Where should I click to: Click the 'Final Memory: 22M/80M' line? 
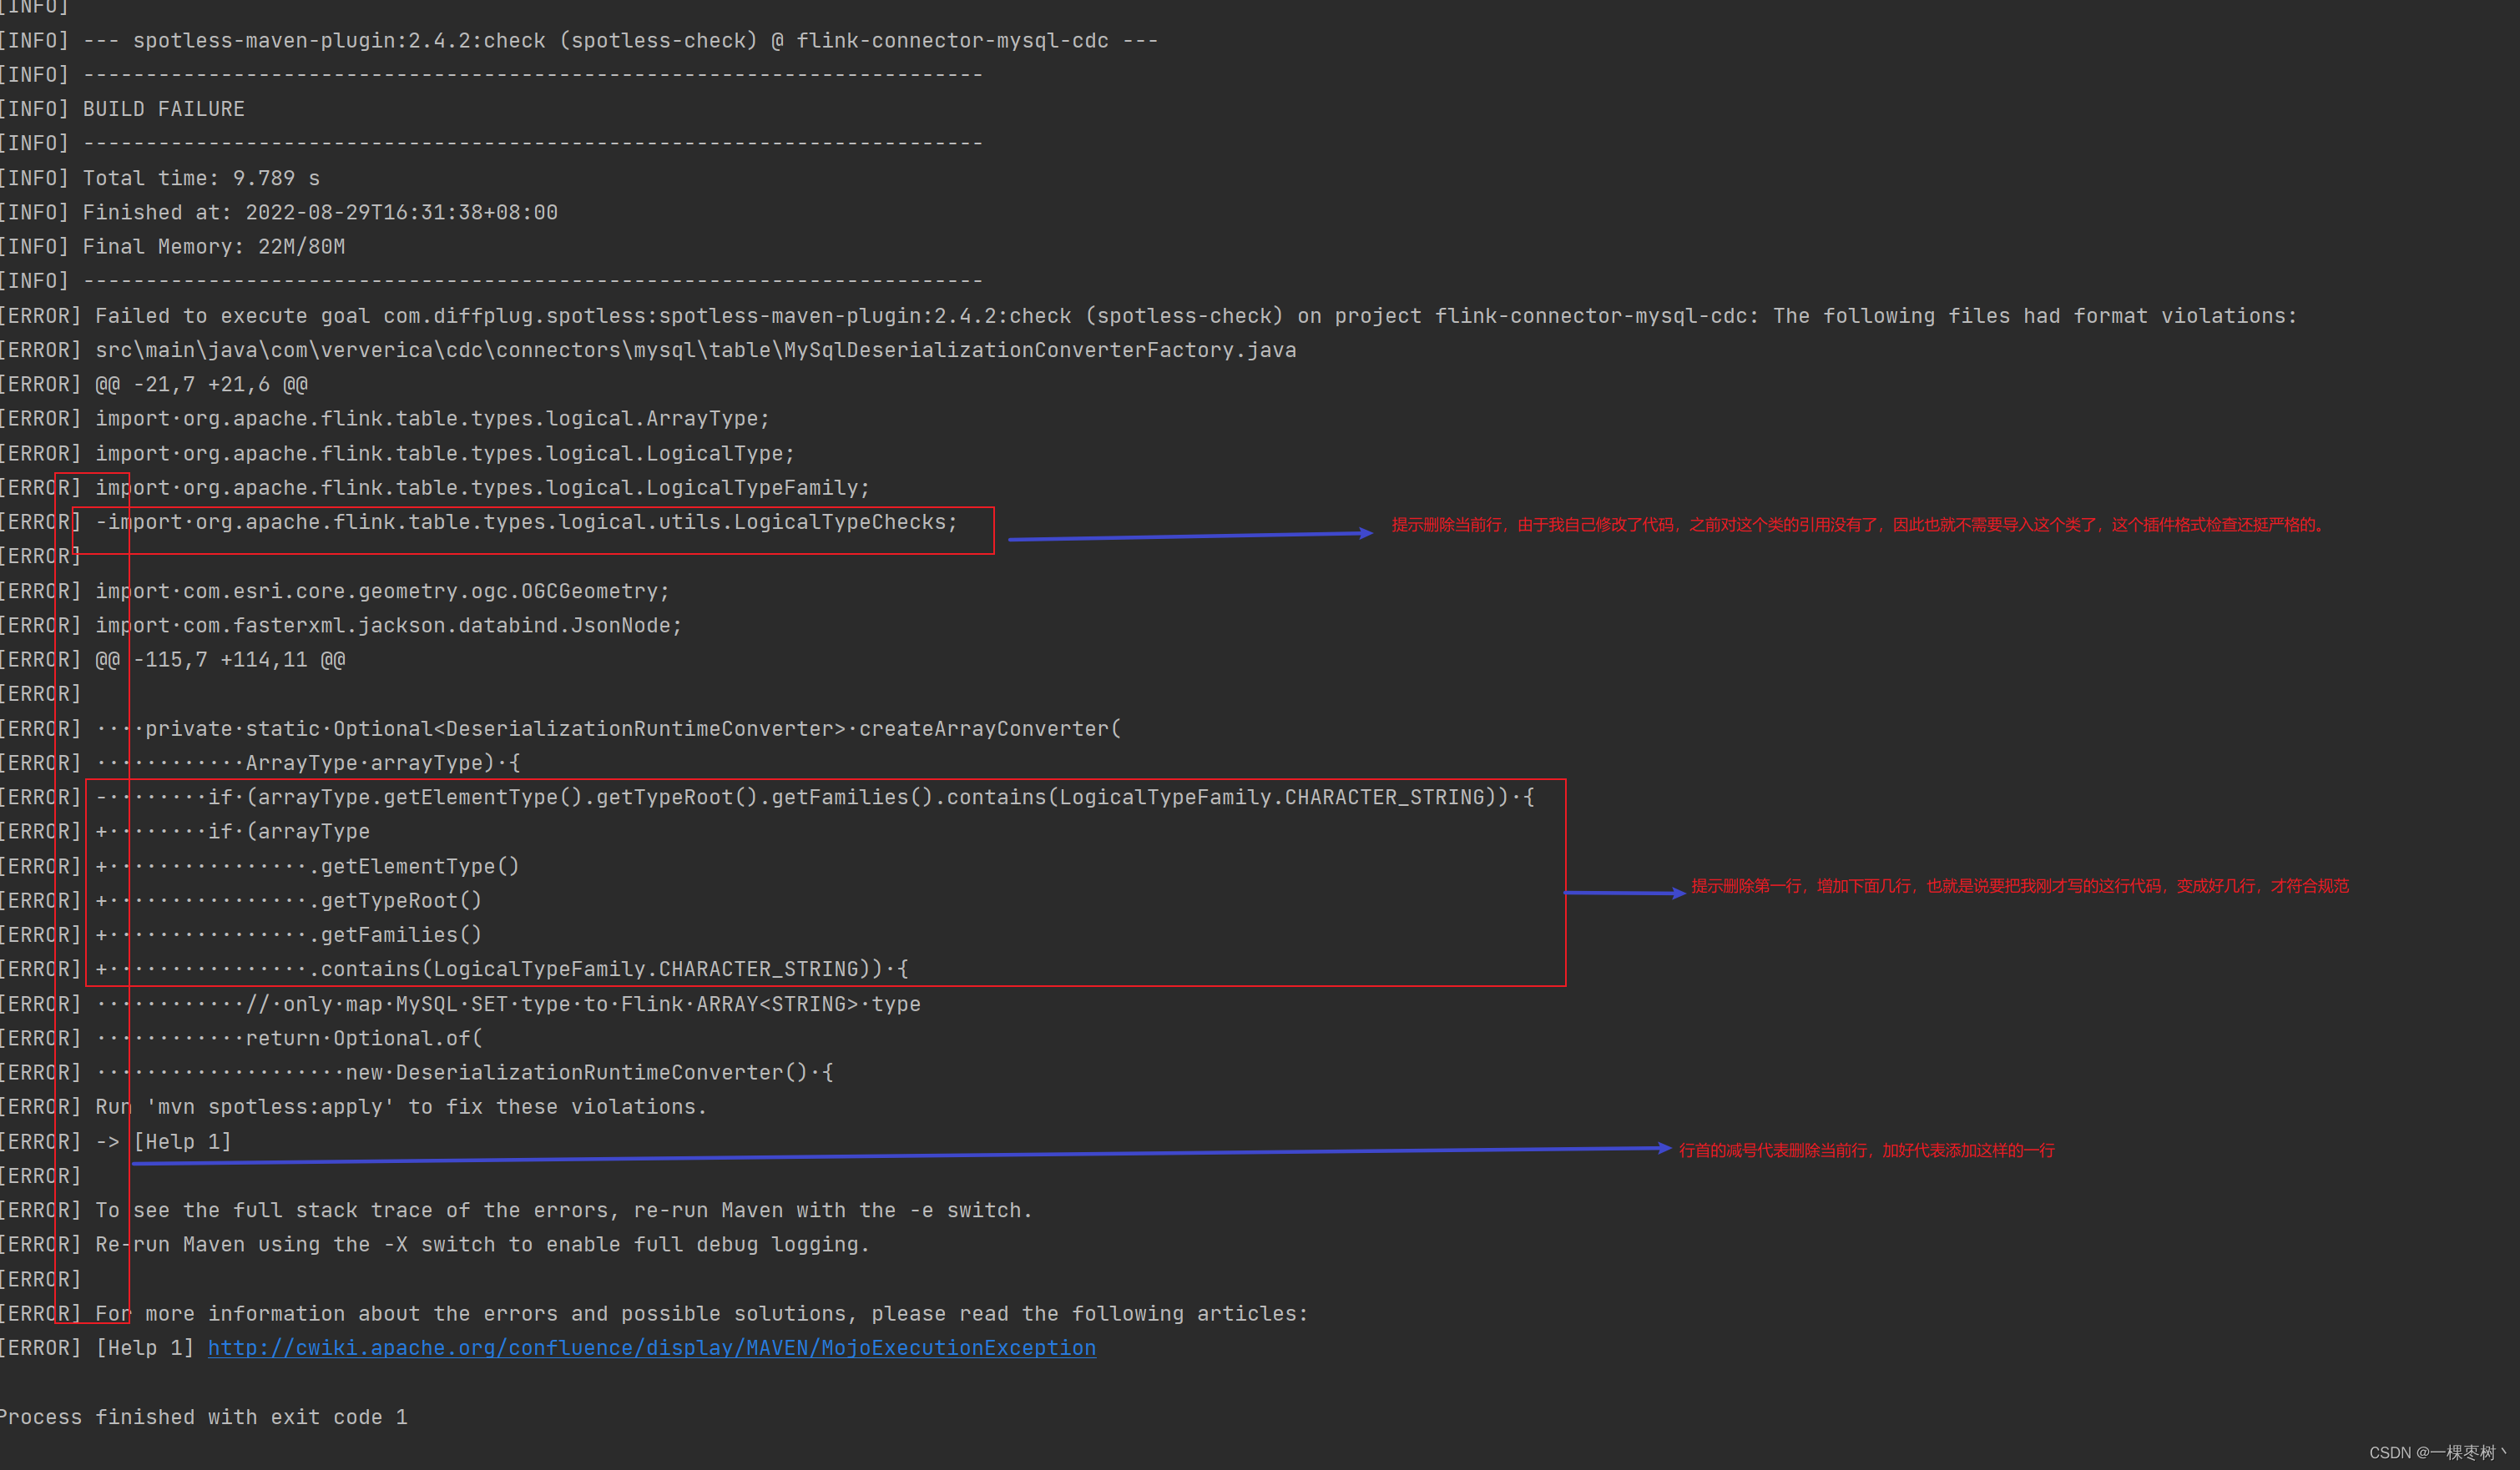point(173,246)
